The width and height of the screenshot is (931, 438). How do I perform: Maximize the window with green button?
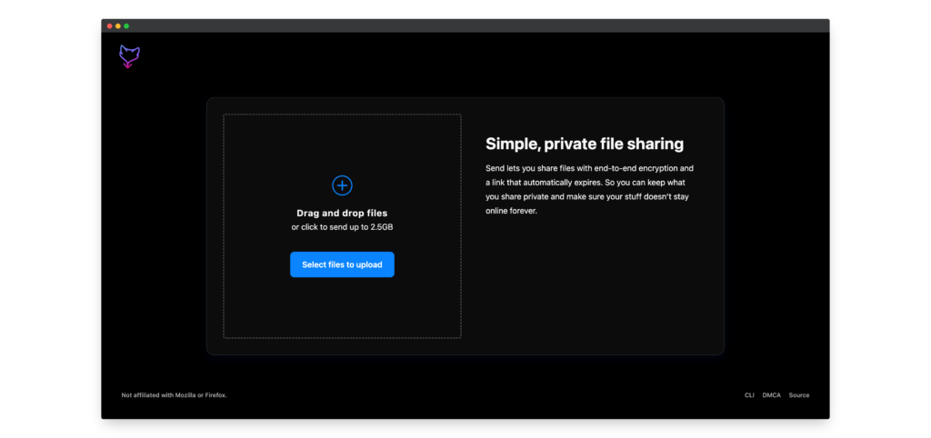126,26
